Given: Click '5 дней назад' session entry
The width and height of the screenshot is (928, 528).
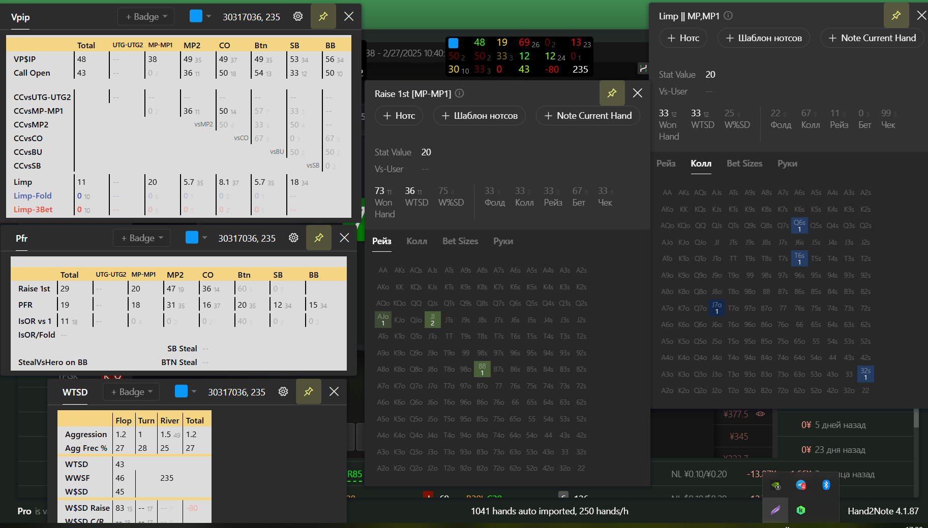Looking at the screenshot, I should [x=840, y=425].
